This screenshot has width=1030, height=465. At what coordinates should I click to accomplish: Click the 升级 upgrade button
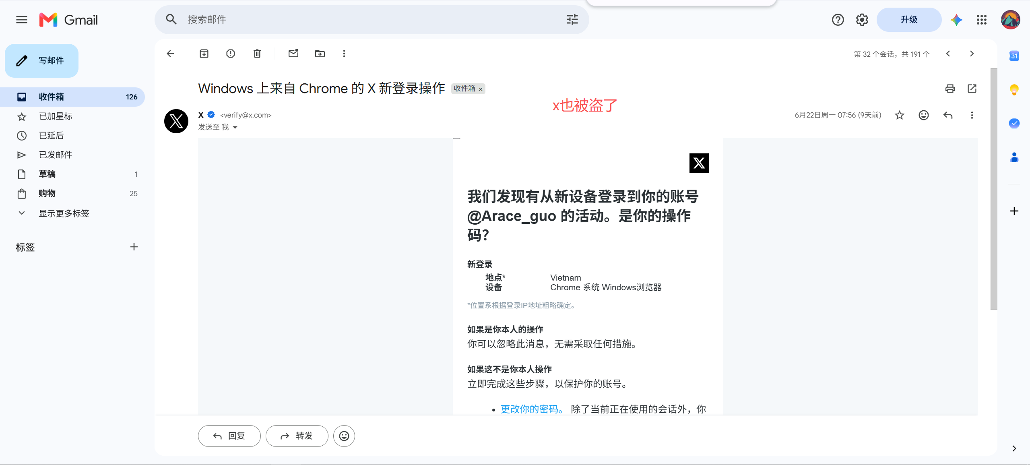pyautogui.click(x=909, y=20)
